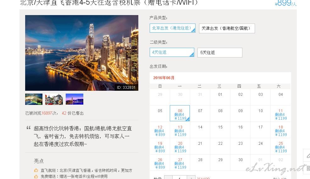
Task: Pick June 20 departure date
Action: tap(180, 147)
